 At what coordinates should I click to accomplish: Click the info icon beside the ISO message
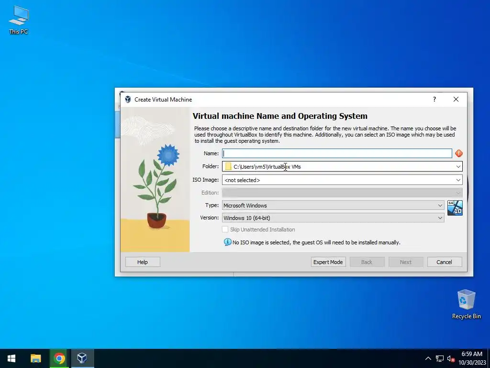click(227, 242)
